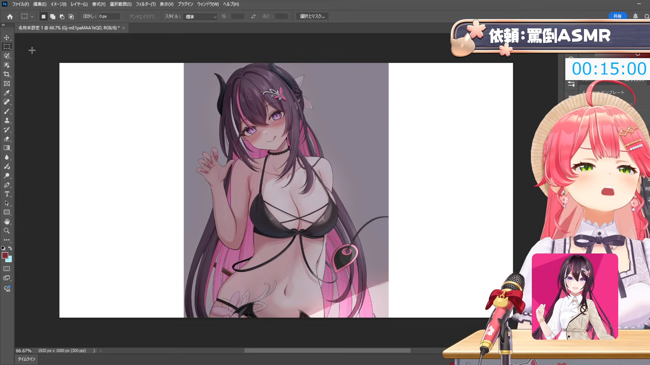Viewport: 650px width, 365px height.
Task: Enable 'Add to selection' mode
Action: tap(53, 16)
